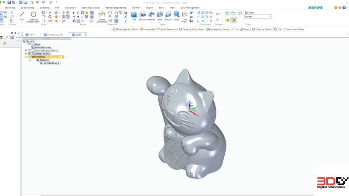Choose the Round solid command in ribbon
The image size is (349, 196).
pos(168,16)
